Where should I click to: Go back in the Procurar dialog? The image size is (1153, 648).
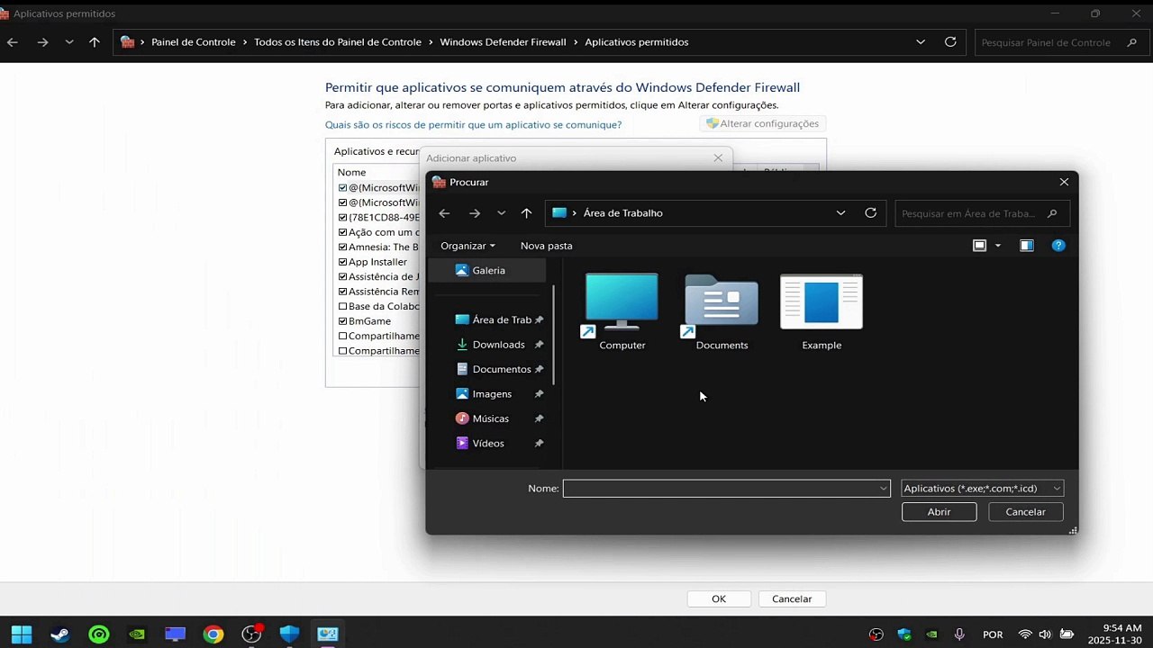click(443, 213)
